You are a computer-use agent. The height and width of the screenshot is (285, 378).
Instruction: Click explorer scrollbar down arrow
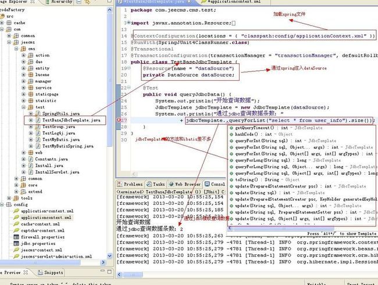pos(110,256)
